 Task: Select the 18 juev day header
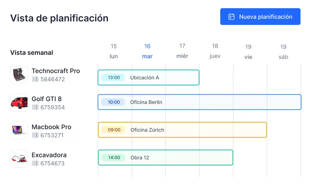215,51
